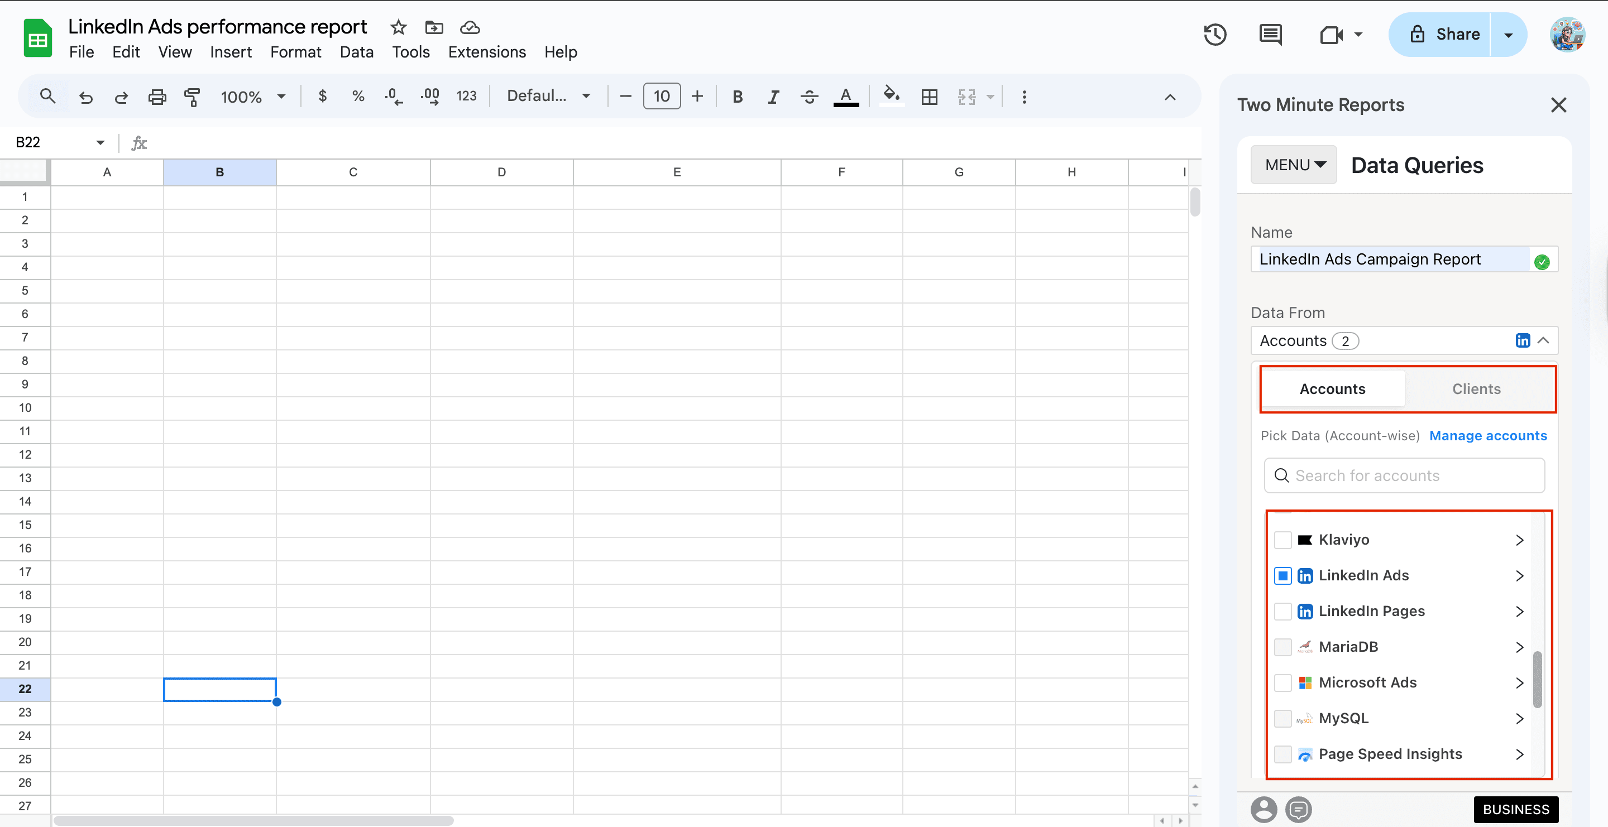
Task: Open the Extensions menu
Action: tap(486, 52)
